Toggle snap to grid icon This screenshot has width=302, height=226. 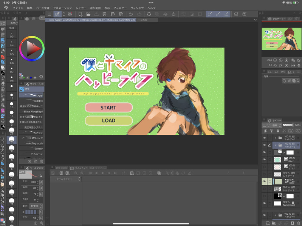pyautogui.click(x=226, y=14)
